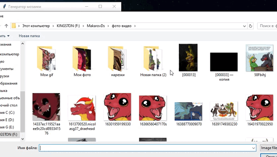The image size is (277, 157).
Task: Expand chevron after фото-видео in path
Action: tap(135, 26)
